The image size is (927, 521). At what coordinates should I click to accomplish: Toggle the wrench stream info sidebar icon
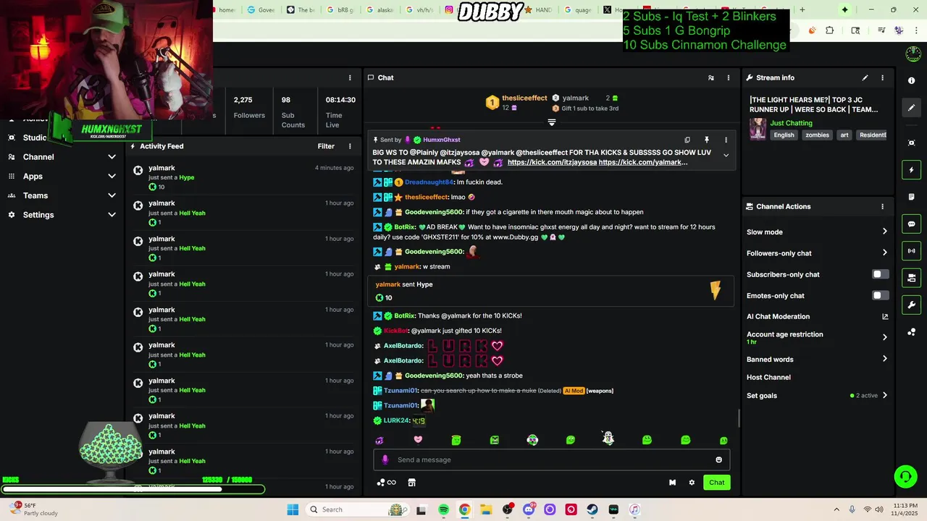pos(912,305)
